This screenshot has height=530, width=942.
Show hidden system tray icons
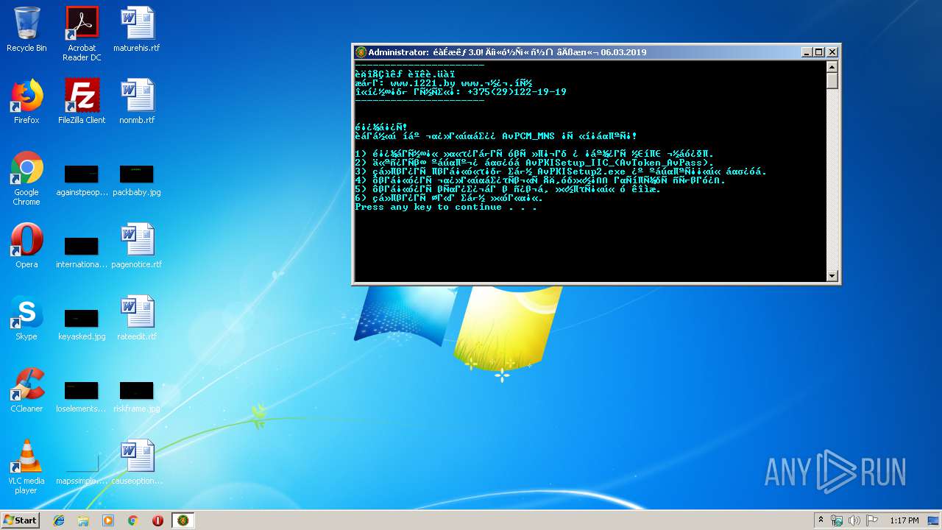coord(821,520)
